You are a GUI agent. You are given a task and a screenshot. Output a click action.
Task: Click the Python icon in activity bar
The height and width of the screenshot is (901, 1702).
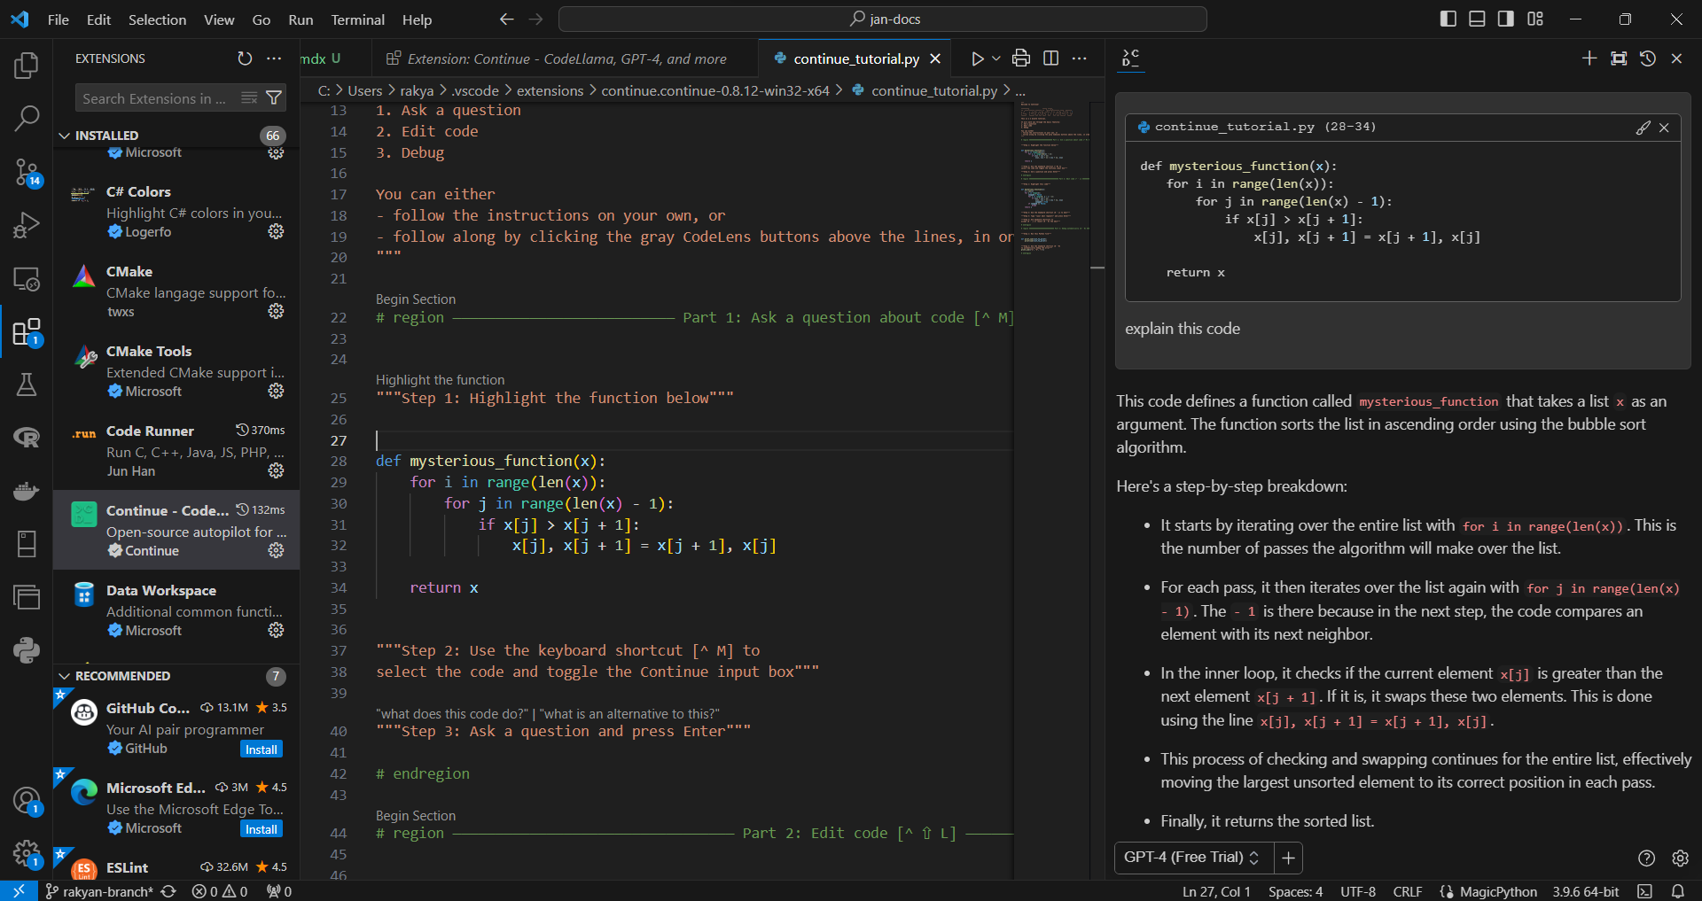click(27, 650)
